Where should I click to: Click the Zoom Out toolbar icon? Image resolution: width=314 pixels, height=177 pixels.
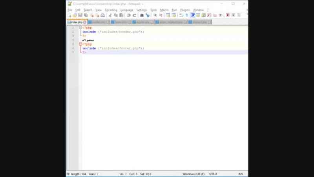click(161, 15)
